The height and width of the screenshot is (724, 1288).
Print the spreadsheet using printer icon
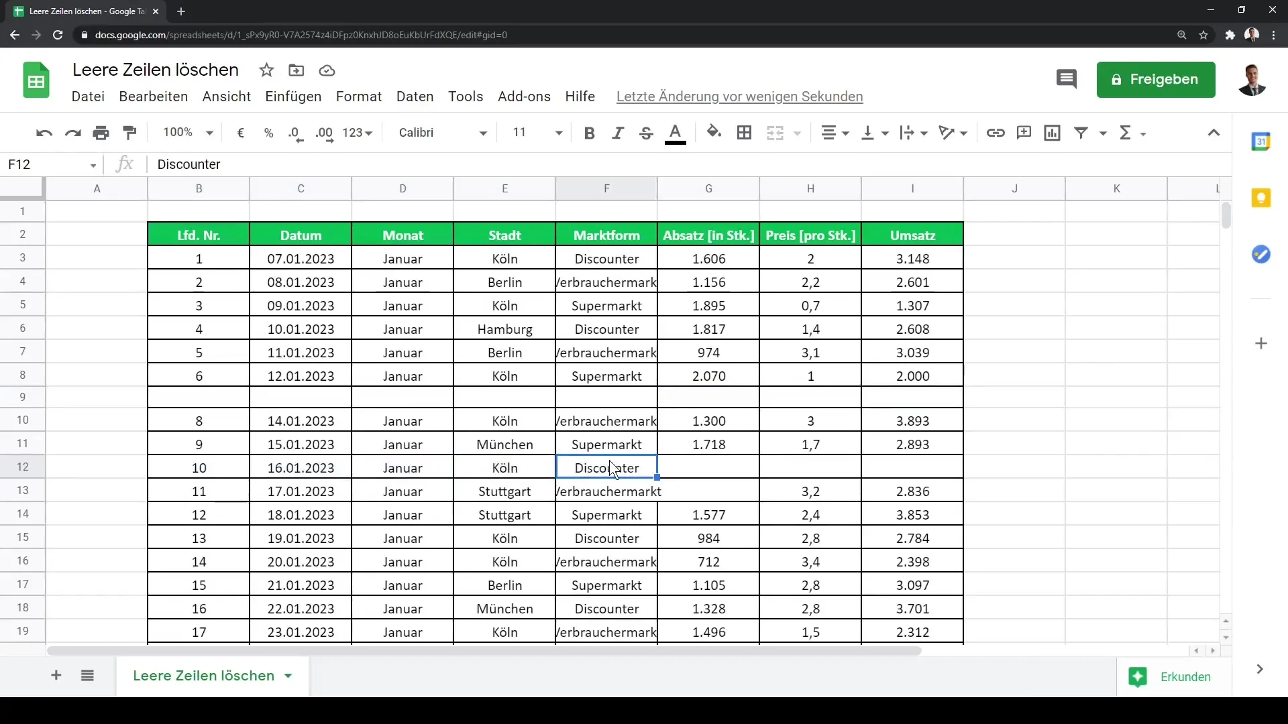pyautogui.click(x=101, y=133)
